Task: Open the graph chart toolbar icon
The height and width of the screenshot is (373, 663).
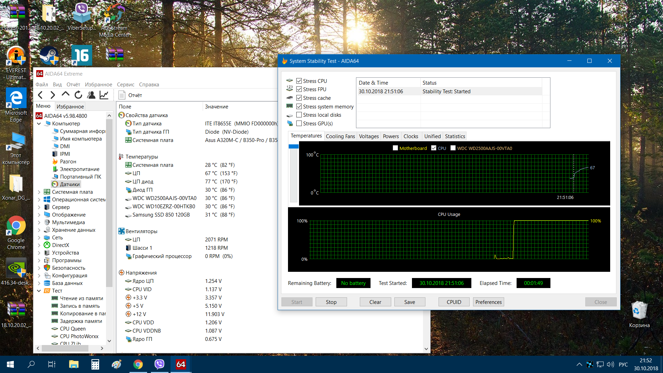Action: [104, 95]
